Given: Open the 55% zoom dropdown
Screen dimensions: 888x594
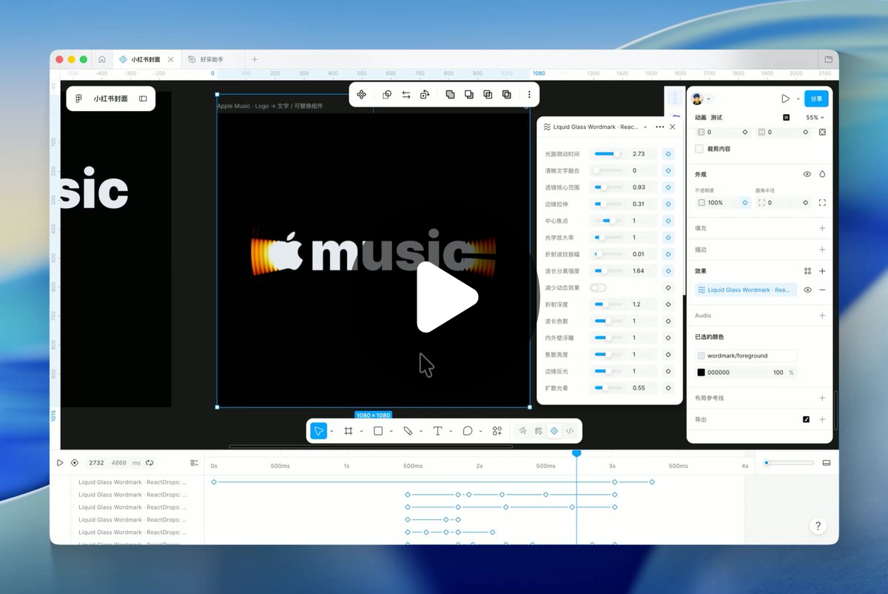Looking at the screenshot, I should (x=815, y=118).
